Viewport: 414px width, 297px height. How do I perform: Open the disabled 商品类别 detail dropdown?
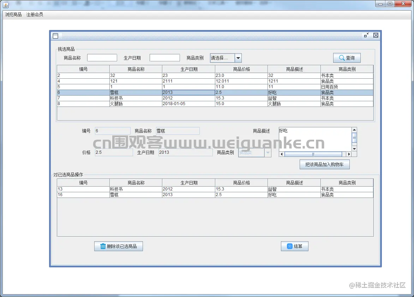pyautogui.click(x=255, y=152)
